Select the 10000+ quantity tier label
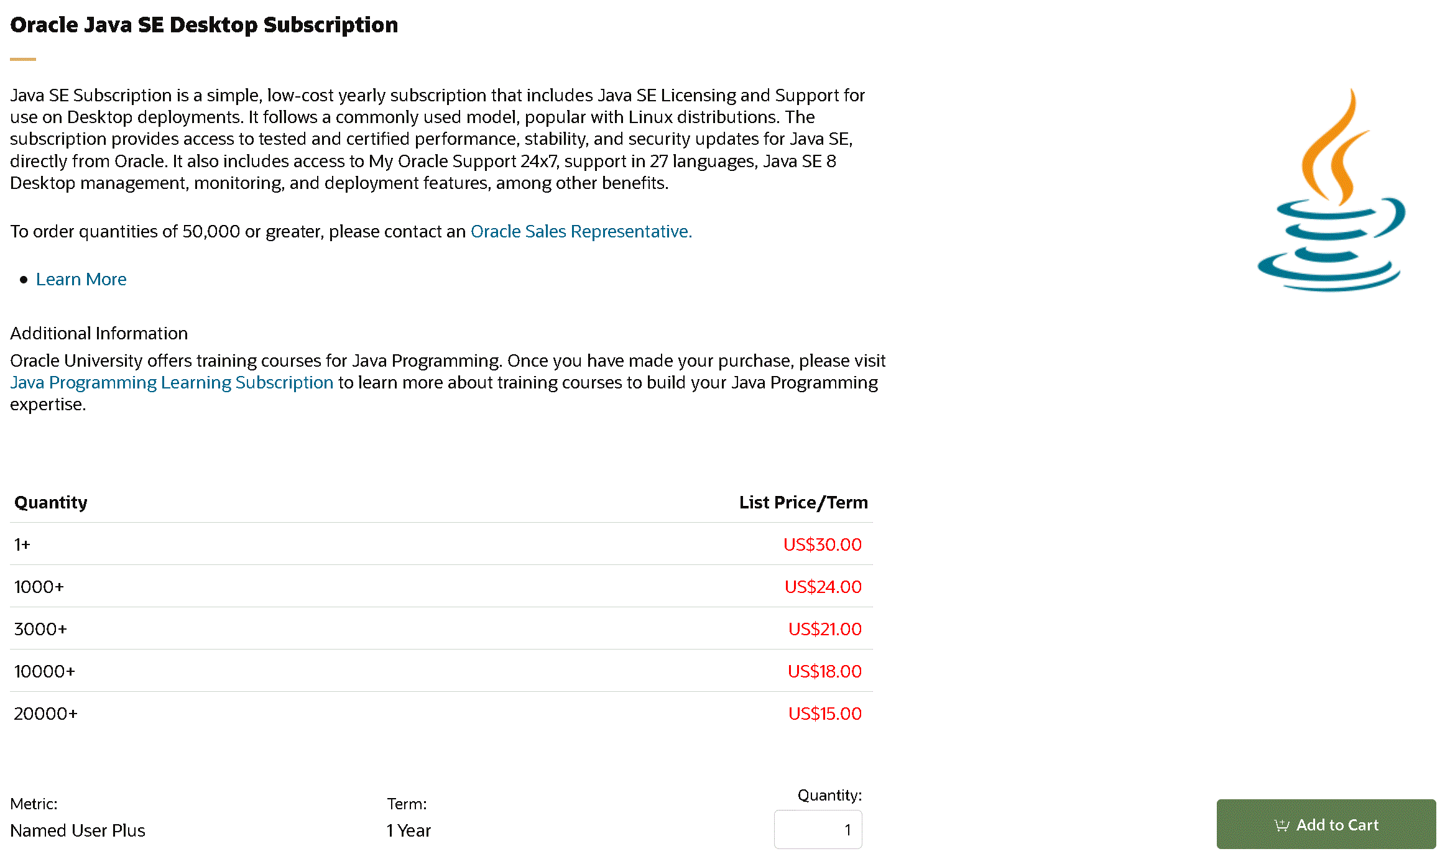The height and width of the screenshot is (859, 1445). (44, 671)
